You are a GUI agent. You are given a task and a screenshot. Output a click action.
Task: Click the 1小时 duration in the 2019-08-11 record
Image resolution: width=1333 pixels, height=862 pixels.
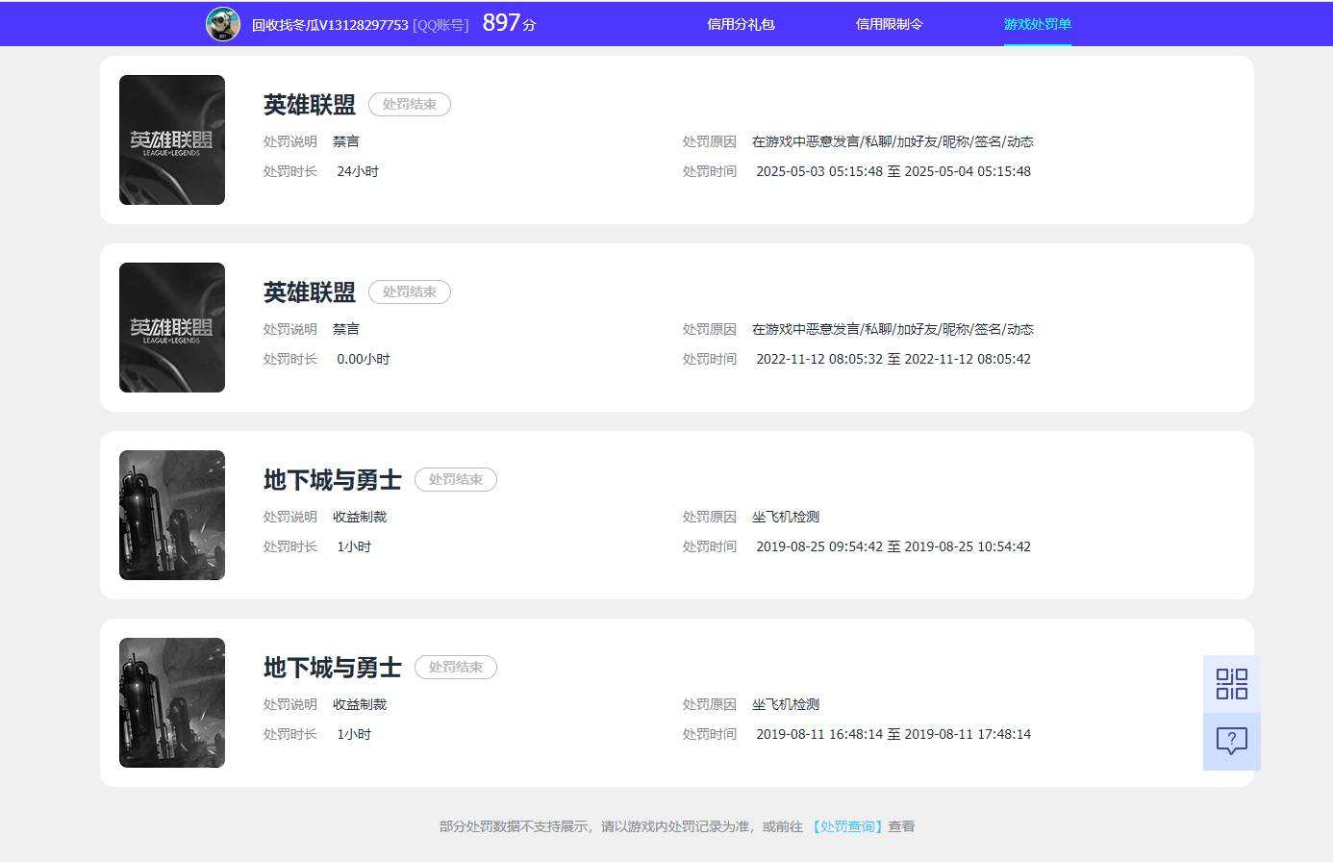[x=354, y=734]
